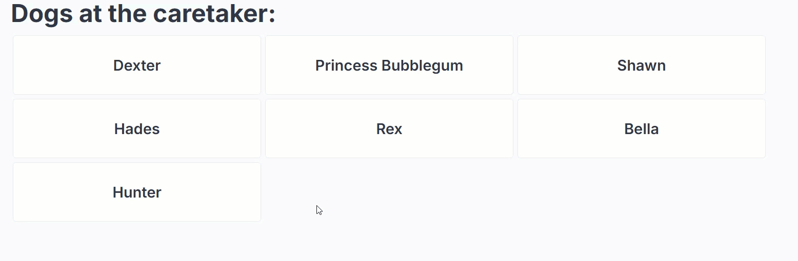Click the 'Hades' name label
The height and width of the screenshot is (261, 798).
click(x=137, y=129)
